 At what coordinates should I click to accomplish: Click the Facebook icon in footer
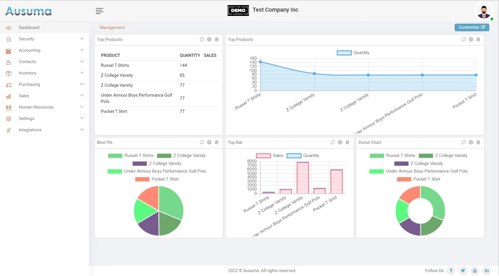pyautogui.click(x=451, y=271)
